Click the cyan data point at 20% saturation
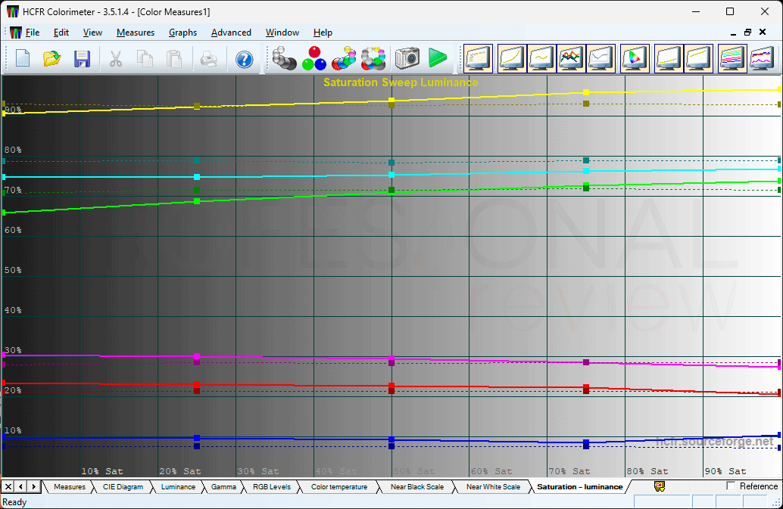This screenshot has width=783, height=509. [x=197, y=177]
